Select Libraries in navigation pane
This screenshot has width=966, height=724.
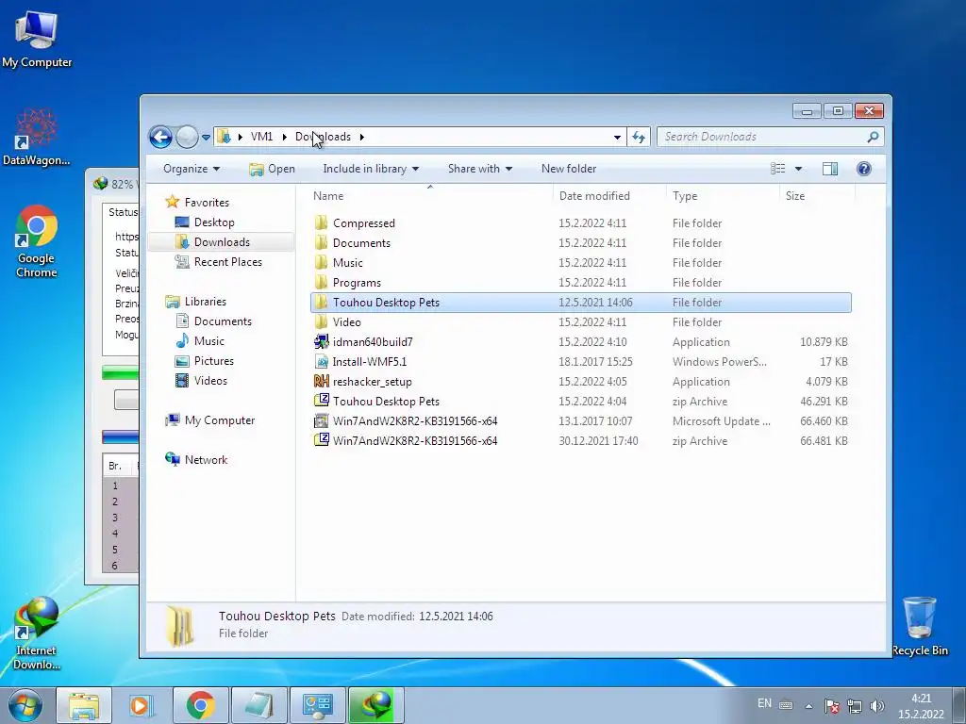pyautogui.click(x=196, y=301)
